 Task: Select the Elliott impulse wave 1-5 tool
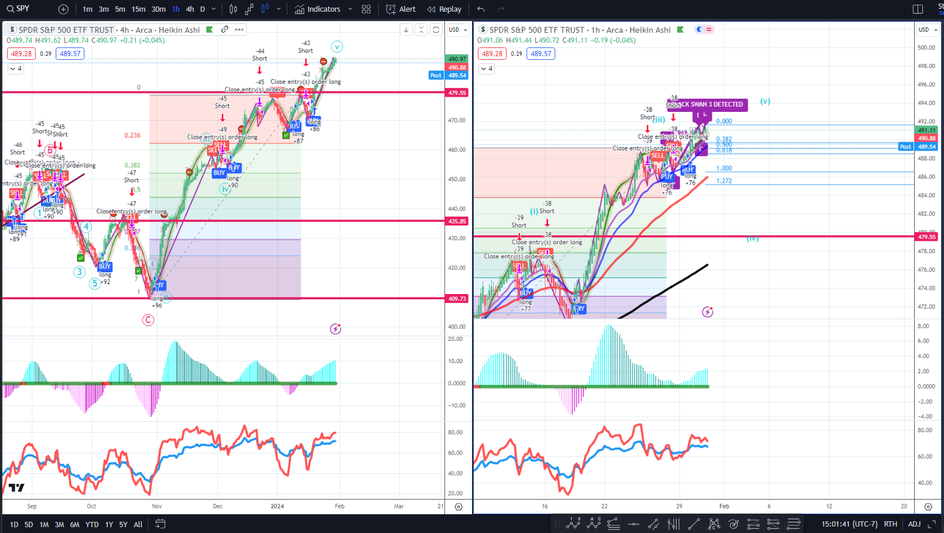(573, 524)
